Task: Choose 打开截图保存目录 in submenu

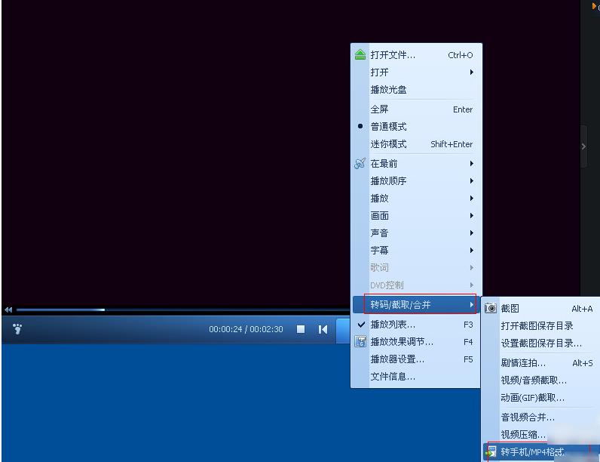Action: (540, 325)
